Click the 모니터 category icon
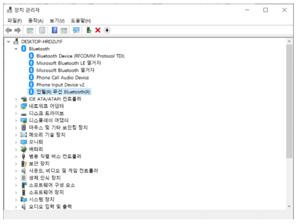 [24, 142]
